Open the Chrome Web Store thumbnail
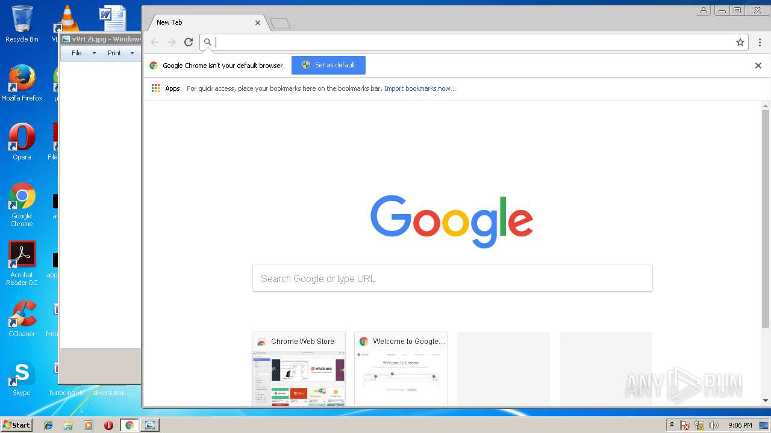 tap(299, 369)
